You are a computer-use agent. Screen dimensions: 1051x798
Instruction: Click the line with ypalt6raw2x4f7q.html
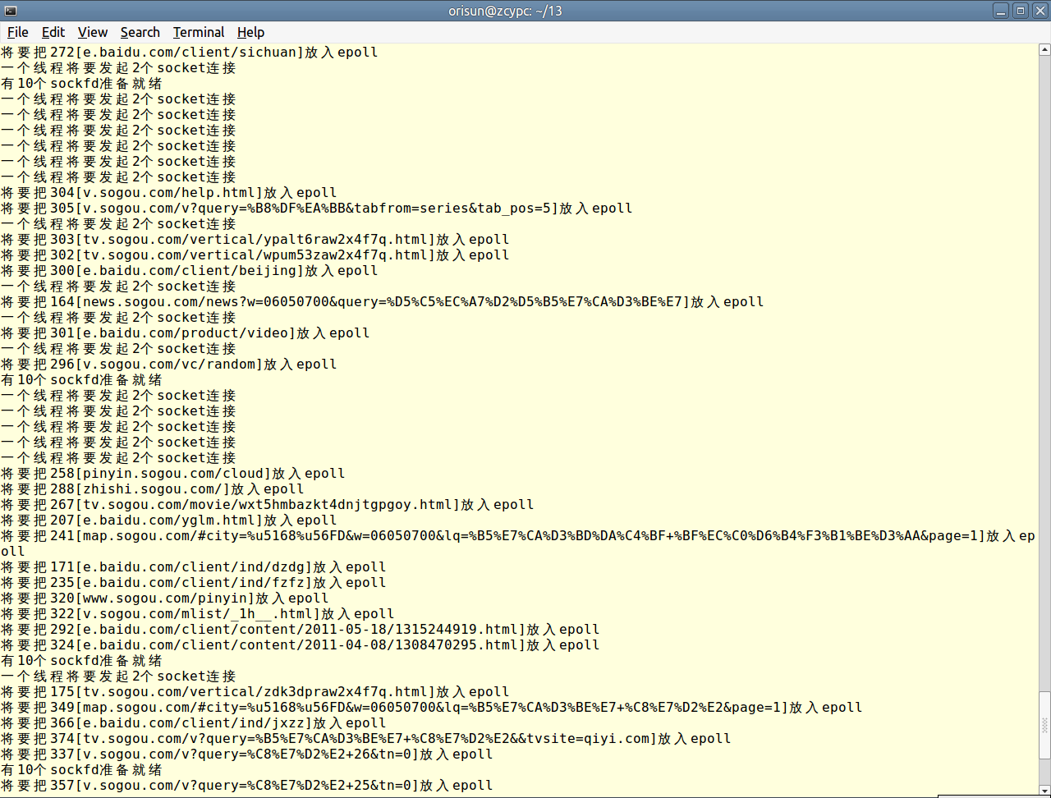click(255, 239)
